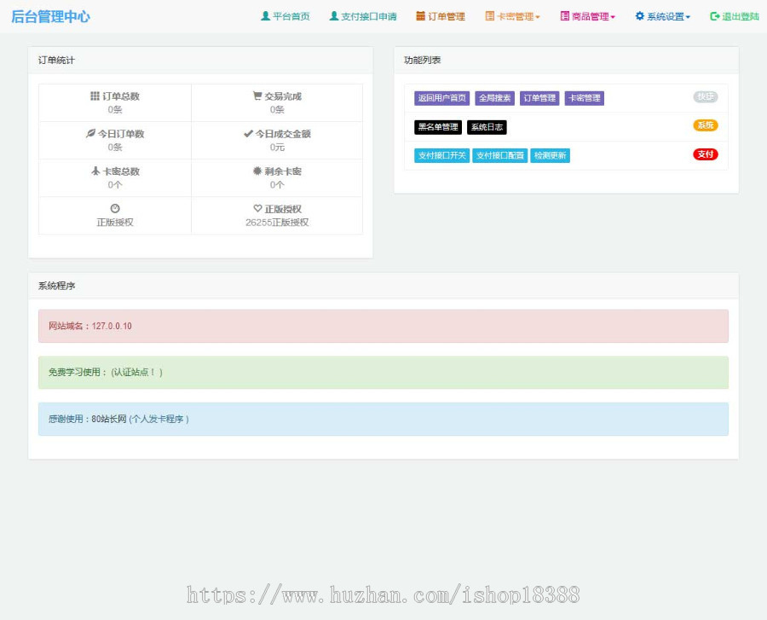Click the 0元 value under 今日成交金额
The width and height of the screenshot is (767, 620).
[x=277, y=147]
